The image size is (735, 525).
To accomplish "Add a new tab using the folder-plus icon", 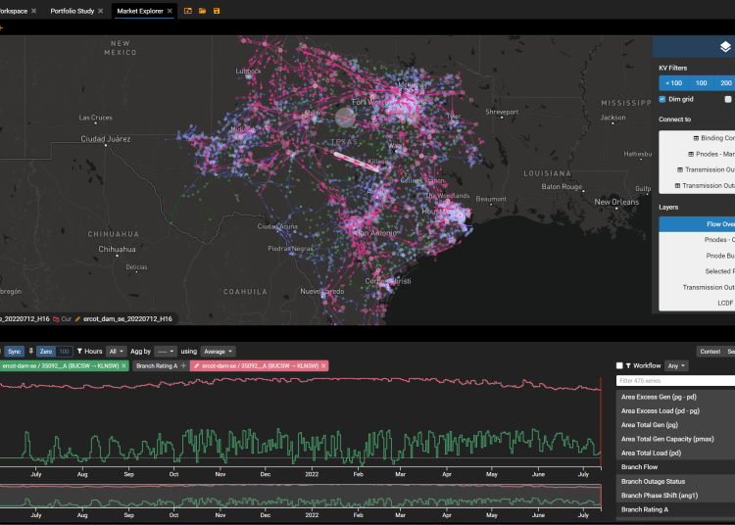I will 188,11.
